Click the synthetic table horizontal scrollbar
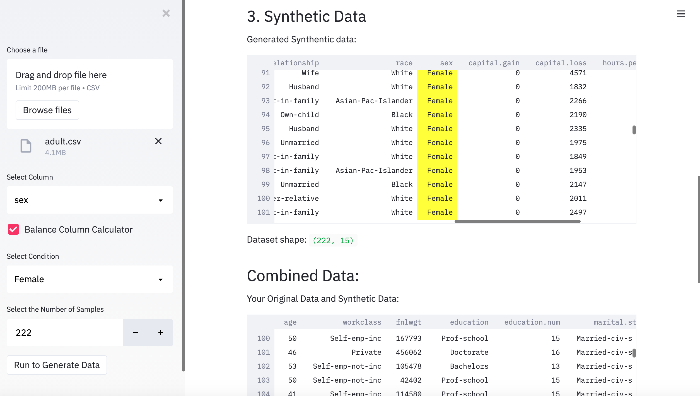The width and height of the screenshot is (700, 396). (x=517, y=221)
